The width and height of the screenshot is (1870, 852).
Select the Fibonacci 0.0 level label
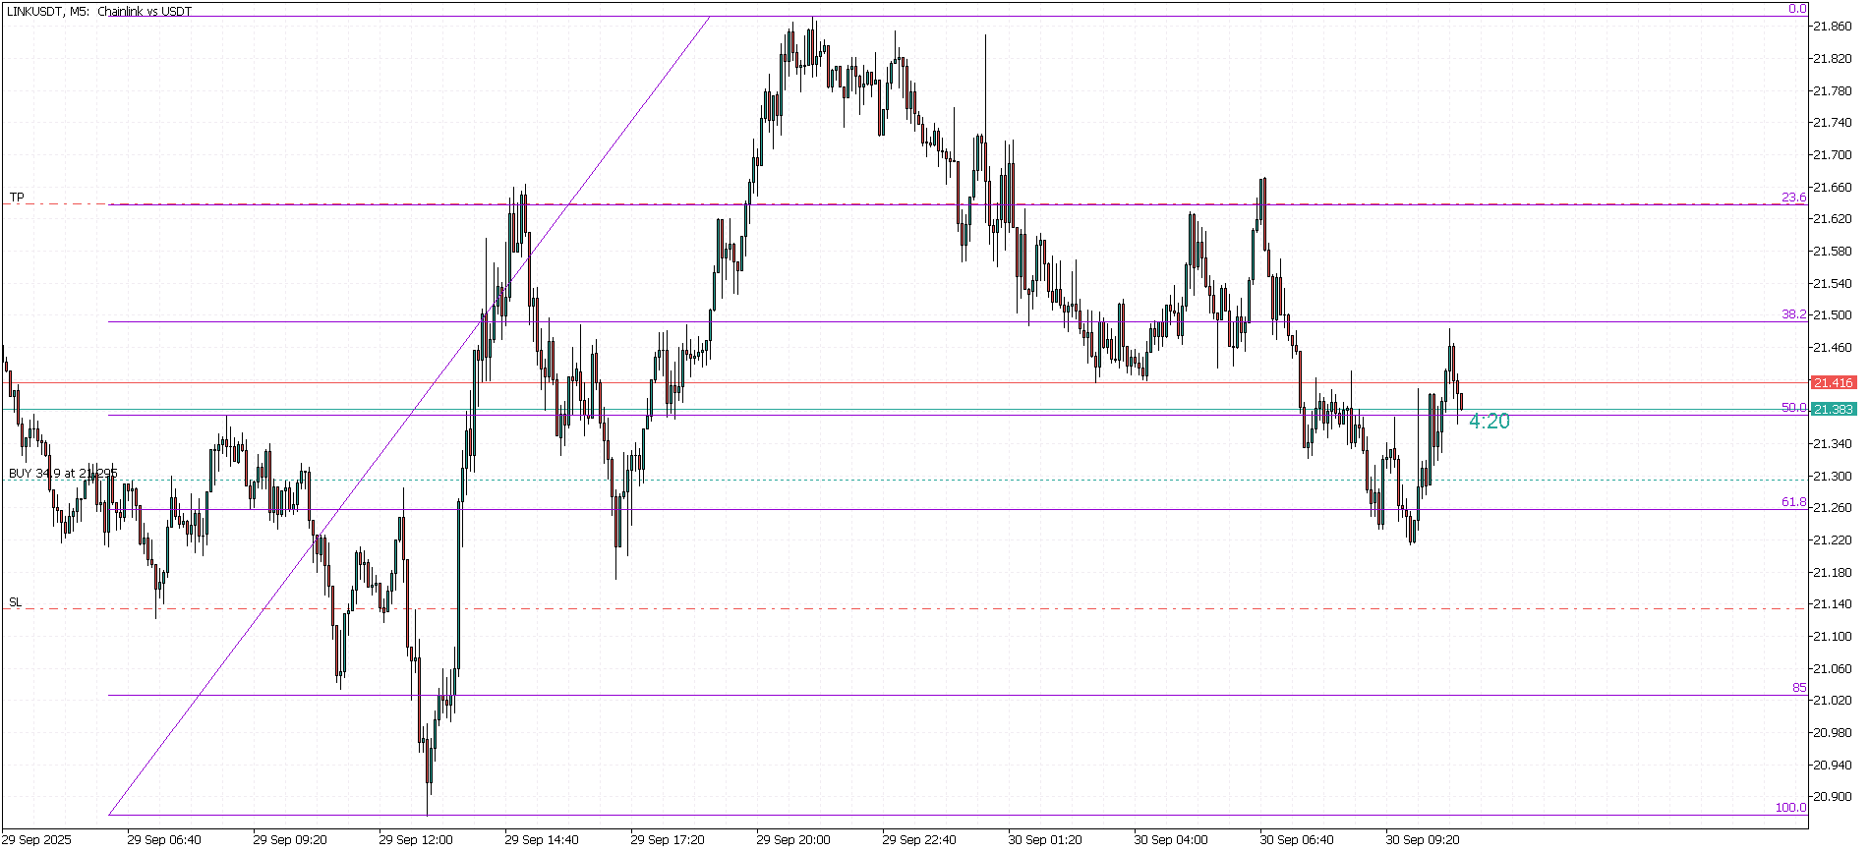click(x=1796, y=9)
